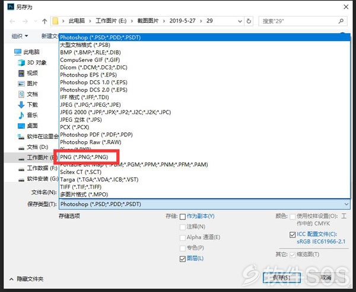
Task: Choose Photoshop DCS 2.0 format option
Action: pos(205,90)
